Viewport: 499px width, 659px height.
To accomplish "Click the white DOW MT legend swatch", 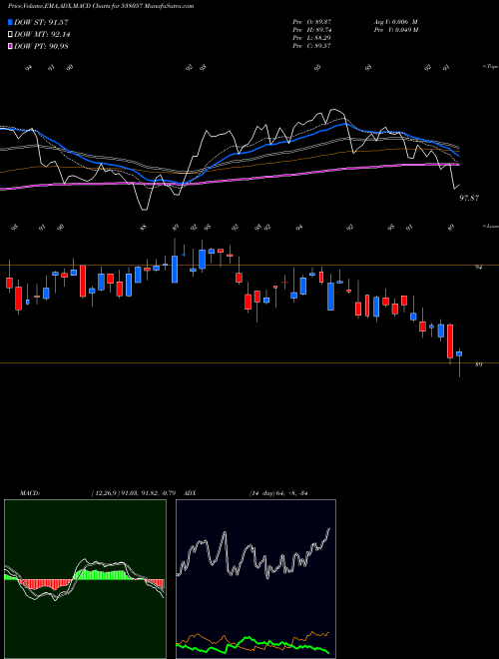I will pos(10,35).
